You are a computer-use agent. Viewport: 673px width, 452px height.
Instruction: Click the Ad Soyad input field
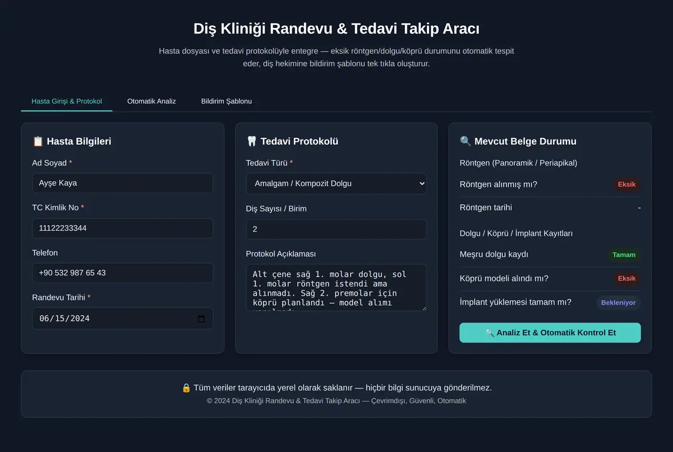[123, 183]
